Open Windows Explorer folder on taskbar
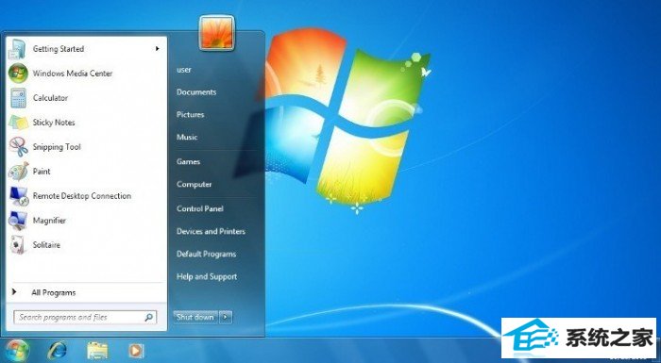The height and width of the screenshot is (363, 661). pyautogui.click(x=97, y=351)
